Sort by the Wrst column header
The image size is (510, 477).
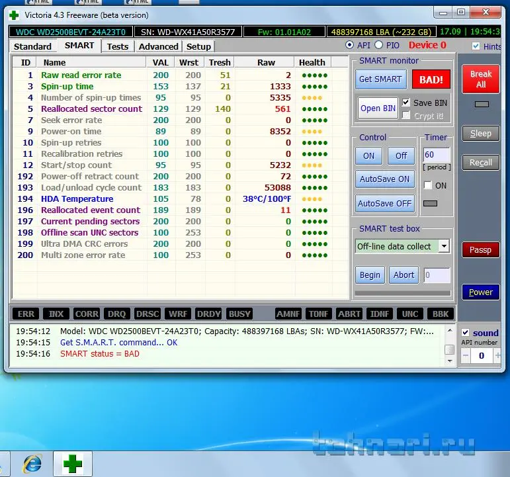pyautogui.click(x=189, y=62)
